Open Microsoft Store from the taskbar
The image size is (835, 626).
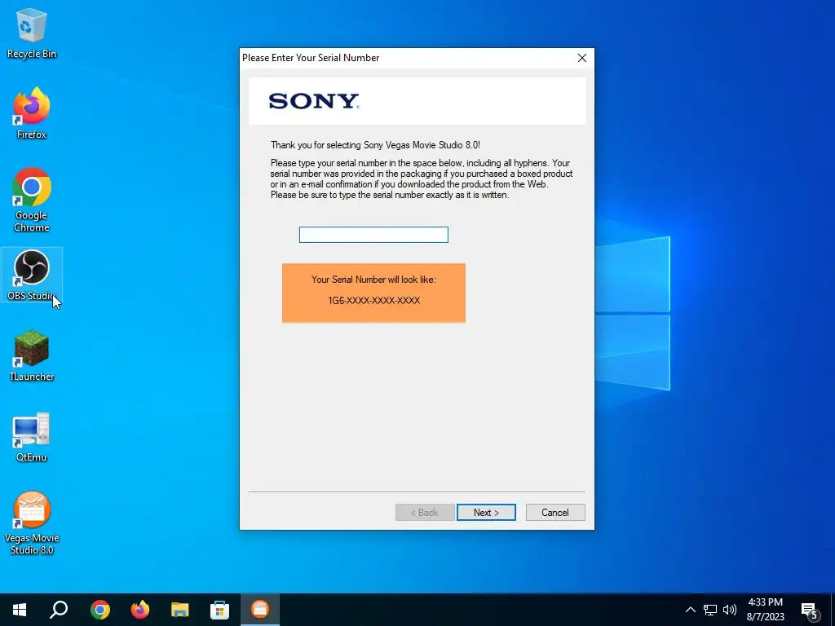pyautogui.click(x=219, y=610)
